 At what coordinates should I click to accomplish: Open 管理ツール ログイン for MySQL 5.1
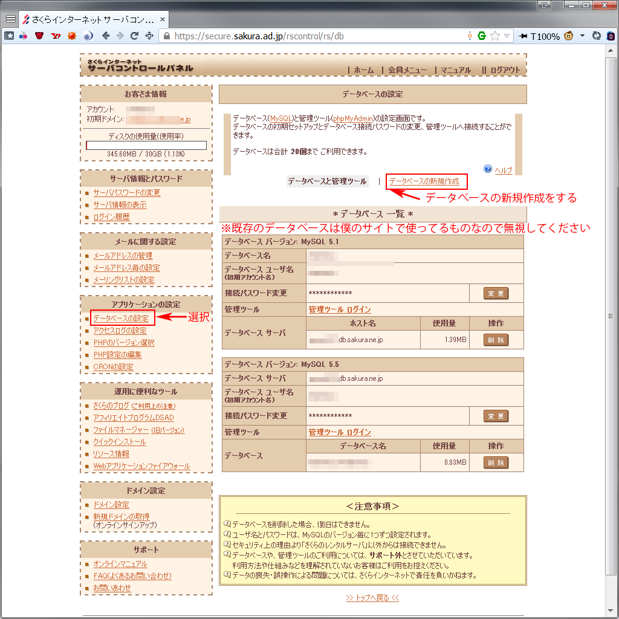point(340,309)
